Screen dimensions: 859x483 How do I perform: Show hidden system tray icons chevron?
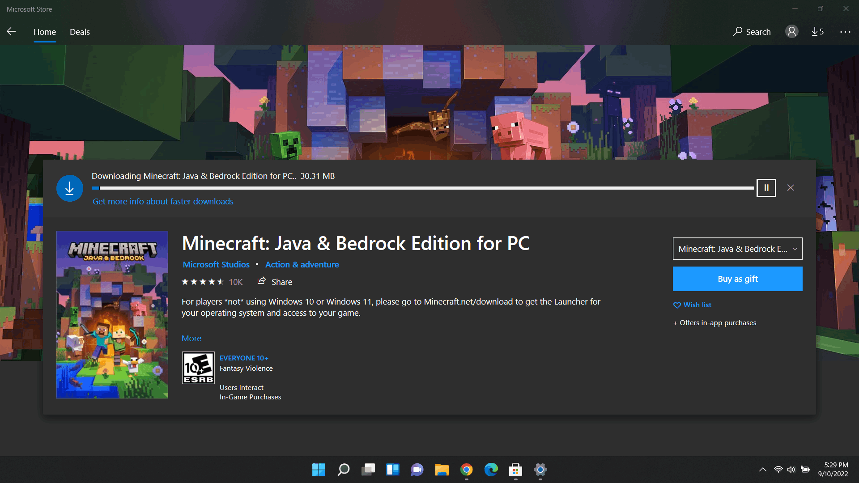[x=762, y=470]
